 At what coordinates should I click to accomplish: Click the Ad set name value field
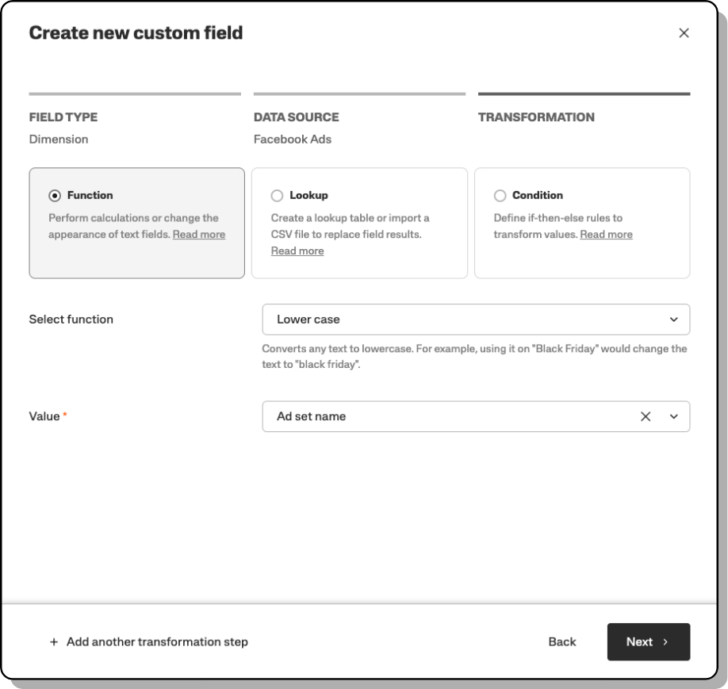(x=444, y=416)
